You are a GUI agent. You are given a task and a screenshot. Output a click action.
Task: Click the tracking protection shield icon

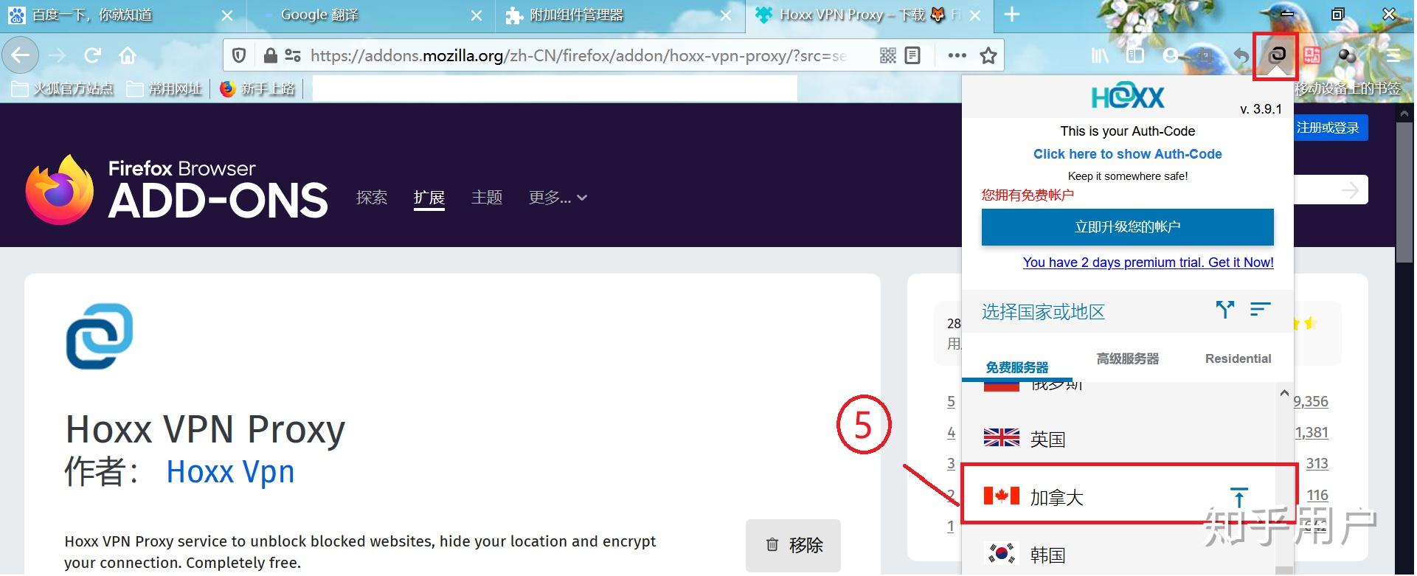(239, 55)
